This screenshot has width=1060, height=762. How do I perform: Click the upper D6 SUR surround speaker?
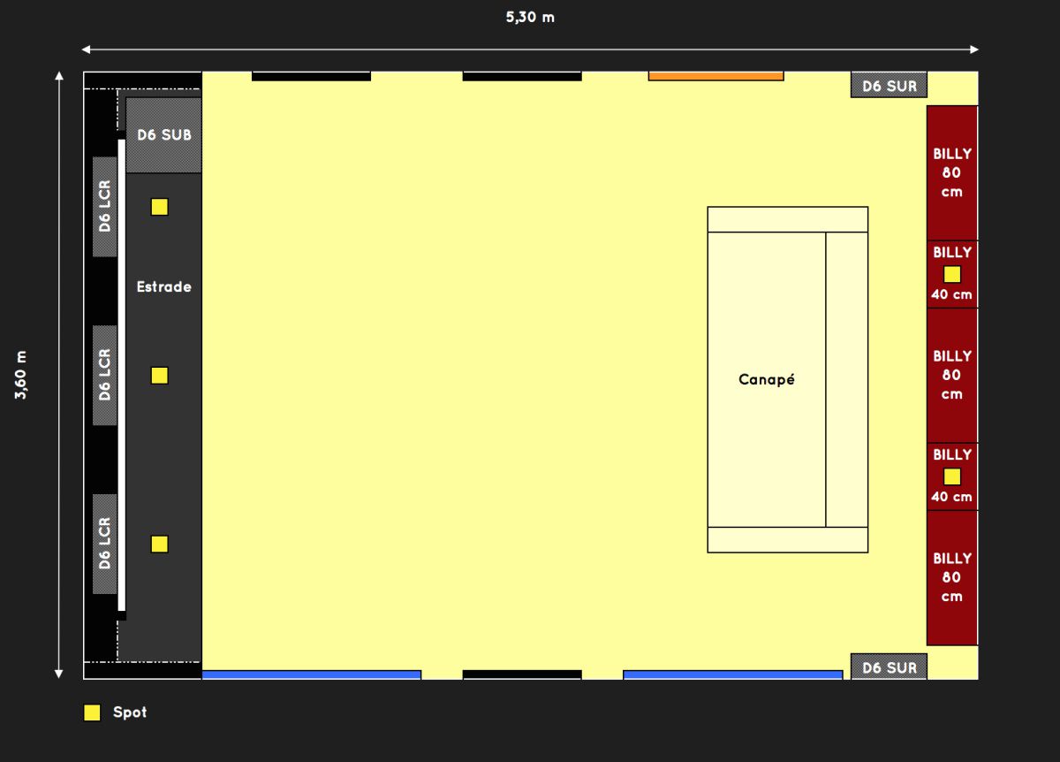pos(889,86)
